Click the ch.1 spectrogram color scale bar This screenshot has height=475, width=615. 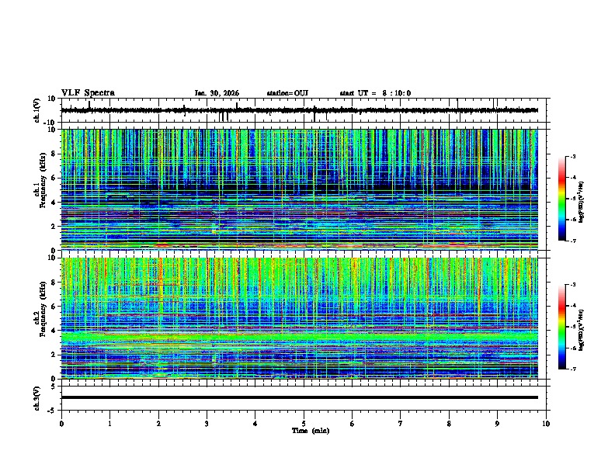coord(562,199)
